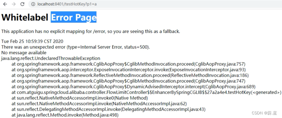Click the highlighted Error Page heading text
The height and width of the screenshot is (118, 282).
click(x=74, y=17)
